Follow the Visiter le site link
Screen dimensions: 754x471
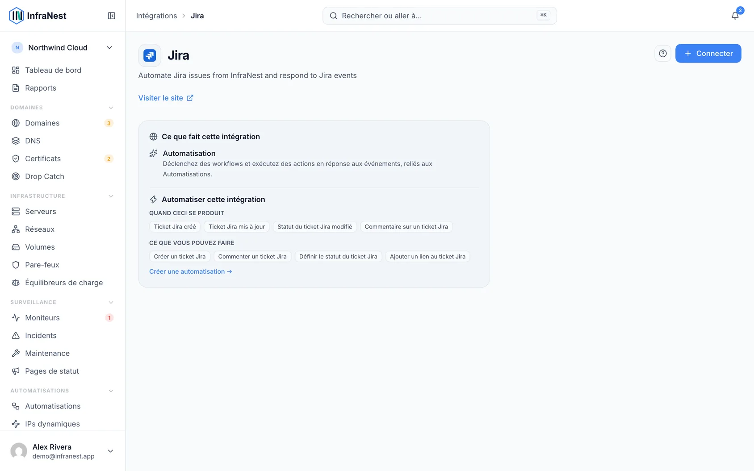pos(166,98)
